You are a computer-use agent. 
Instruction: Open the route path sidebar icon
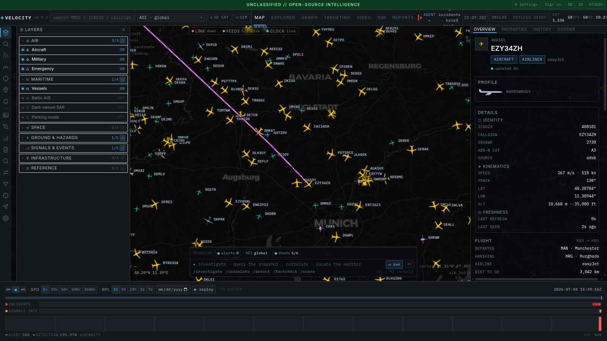(x=6, y=127)
